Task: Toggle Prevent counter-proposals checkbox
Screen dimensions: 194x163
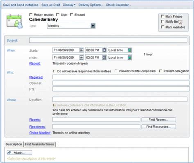Action: (116, 71)
